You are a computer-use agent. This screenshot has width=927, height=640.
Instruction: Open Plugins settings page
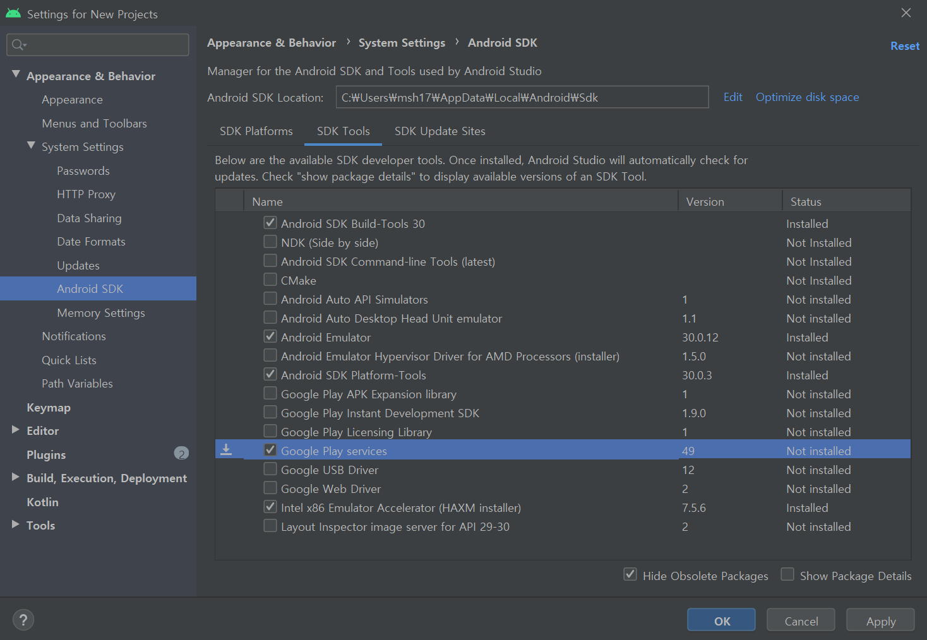coord(46,455)
